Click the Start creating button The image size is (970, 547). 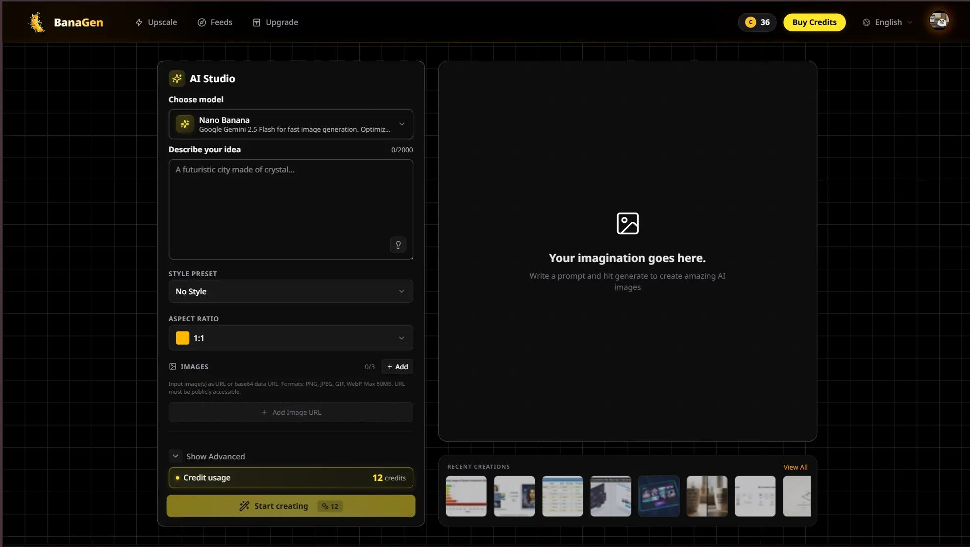290,506
